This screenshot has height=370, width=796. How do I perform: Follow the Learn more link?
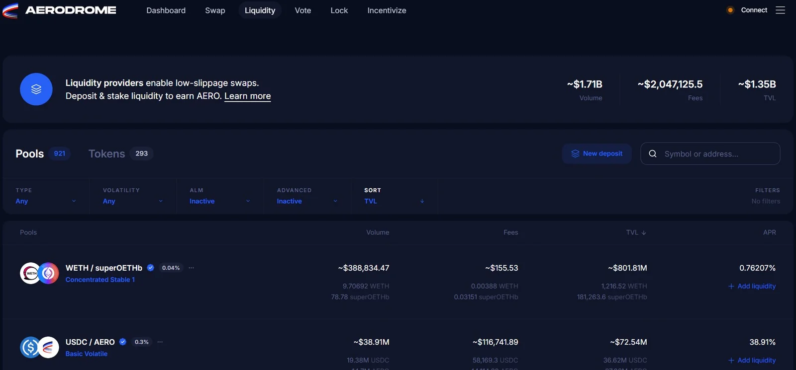click(x=247, y=96)
